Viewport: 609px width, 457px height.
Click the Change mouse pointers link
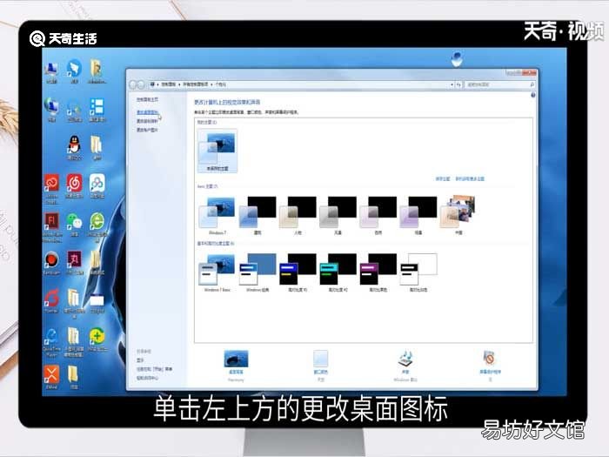tap(147, 121)
